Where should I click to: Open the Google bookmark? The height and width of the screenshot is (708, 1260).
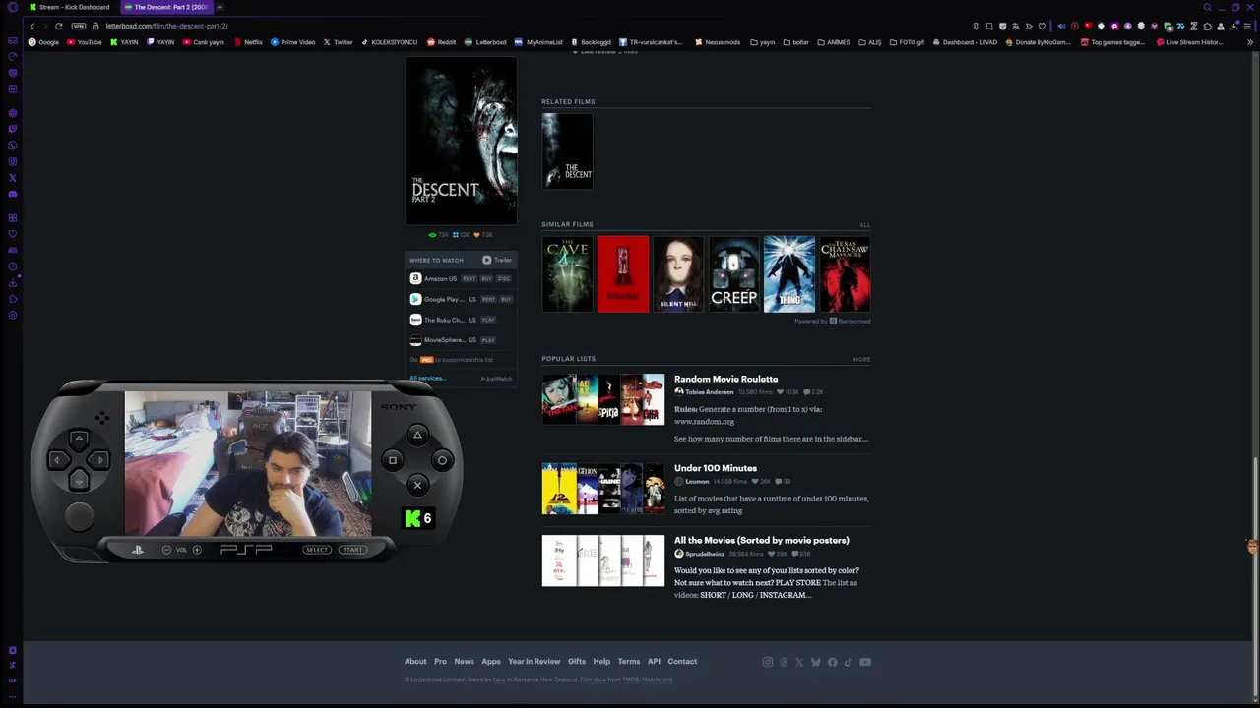[x=43, y=42]
